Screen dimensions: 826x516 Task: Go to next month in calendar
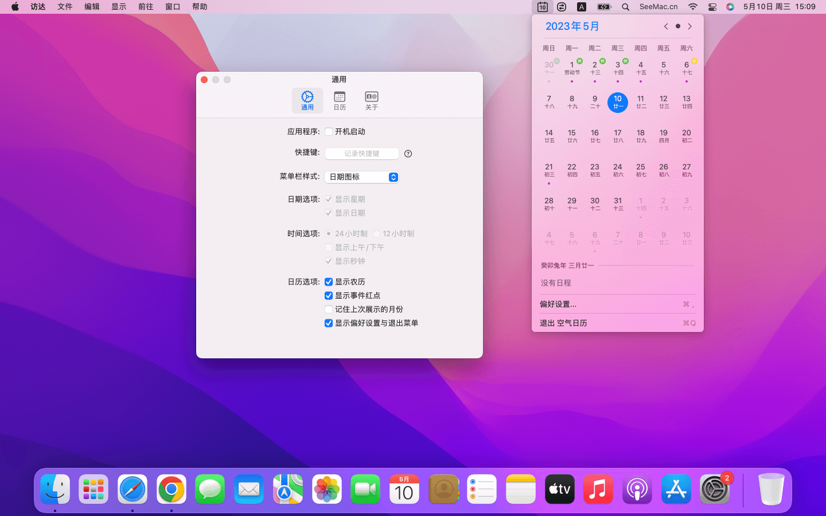tap(689, 26)
